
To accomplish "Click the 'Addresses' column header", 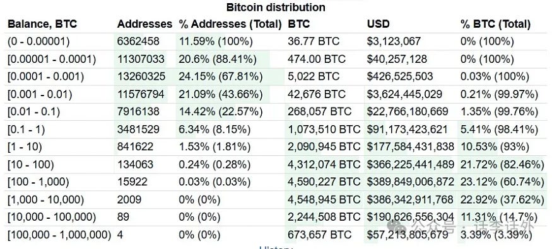I will tap(144, 24).
